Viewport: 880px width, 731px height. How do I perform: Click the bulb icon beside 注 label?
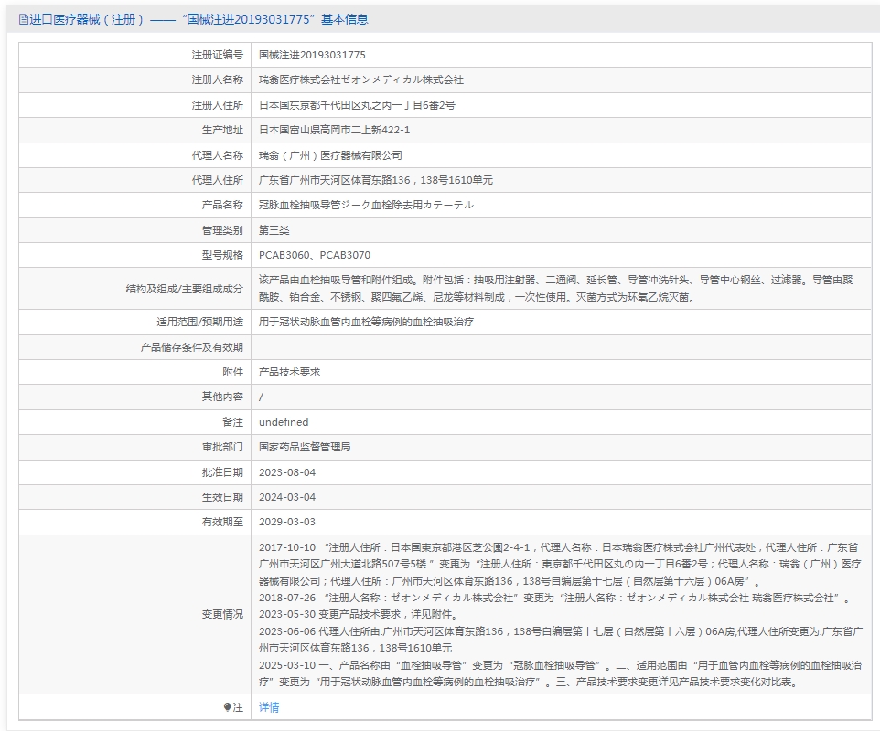(x=227, y=707)
